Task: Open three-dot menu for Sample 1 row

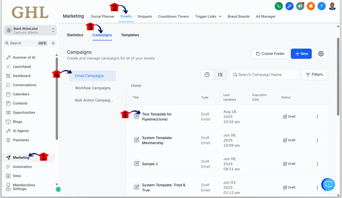Action: pyautogui.click(x=317, y=164)
